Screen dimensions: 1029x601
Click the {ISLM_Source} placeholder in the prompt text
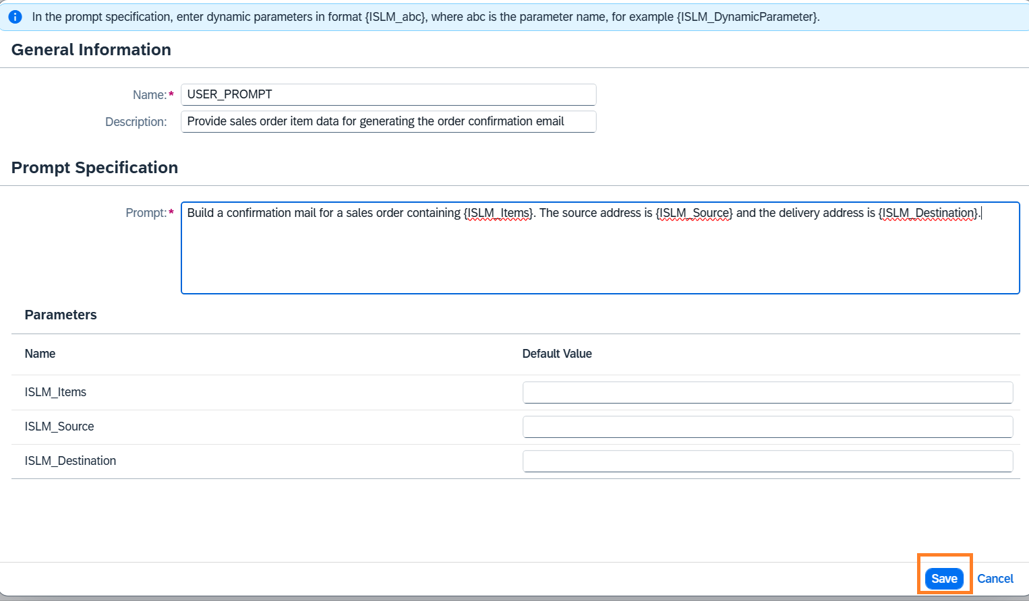pyautogui.click(x=694, y=213)
